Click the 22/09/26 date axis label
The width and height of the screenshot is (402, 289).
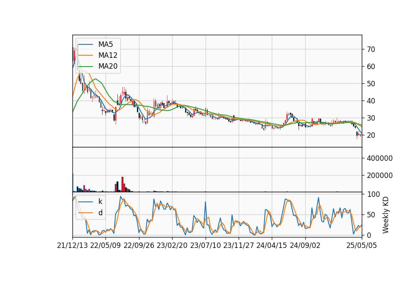pyautogui.click(x=139, y=245)
